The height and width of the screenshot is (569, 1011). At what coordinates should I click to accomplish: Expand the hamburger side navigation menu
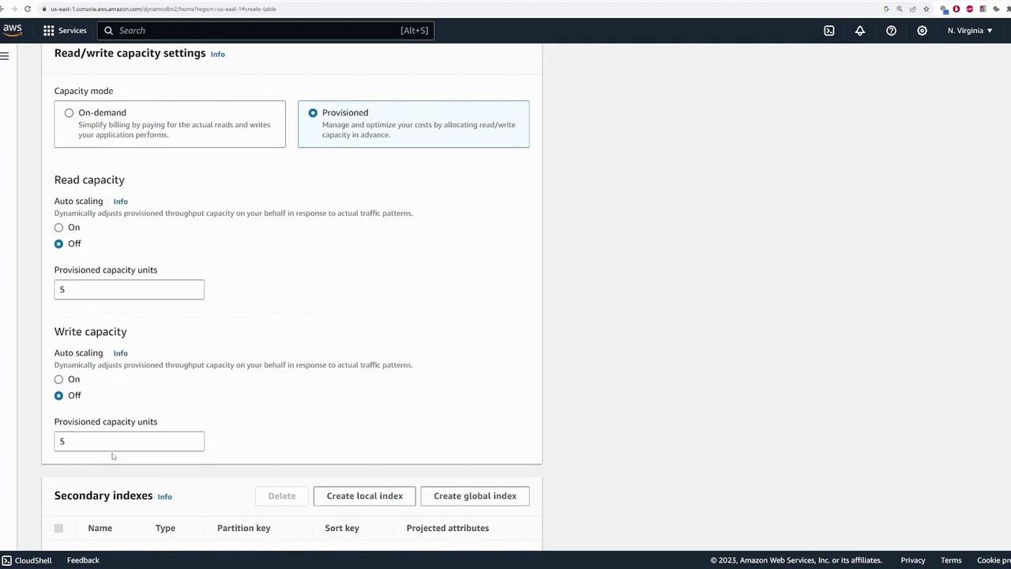[5, 56]
